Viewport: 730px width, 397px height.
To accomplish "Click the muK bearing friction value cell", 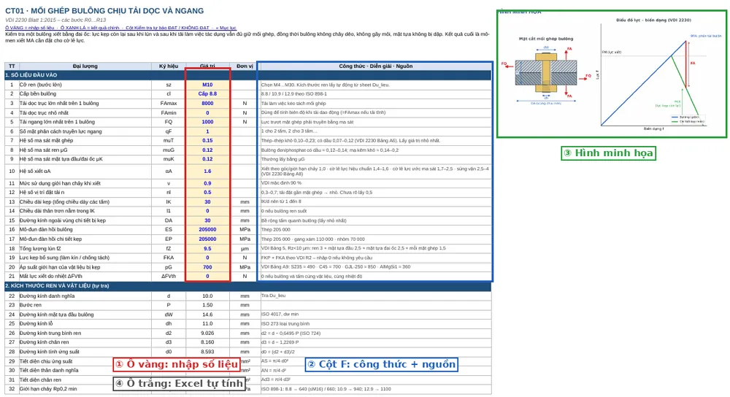I will pos(207,158).
